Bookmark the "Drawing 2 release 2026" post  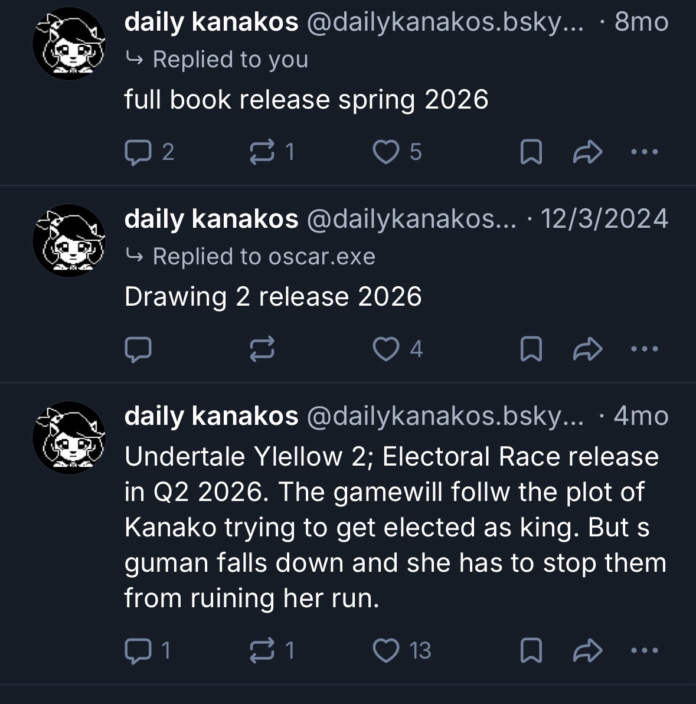coord(531,350)
